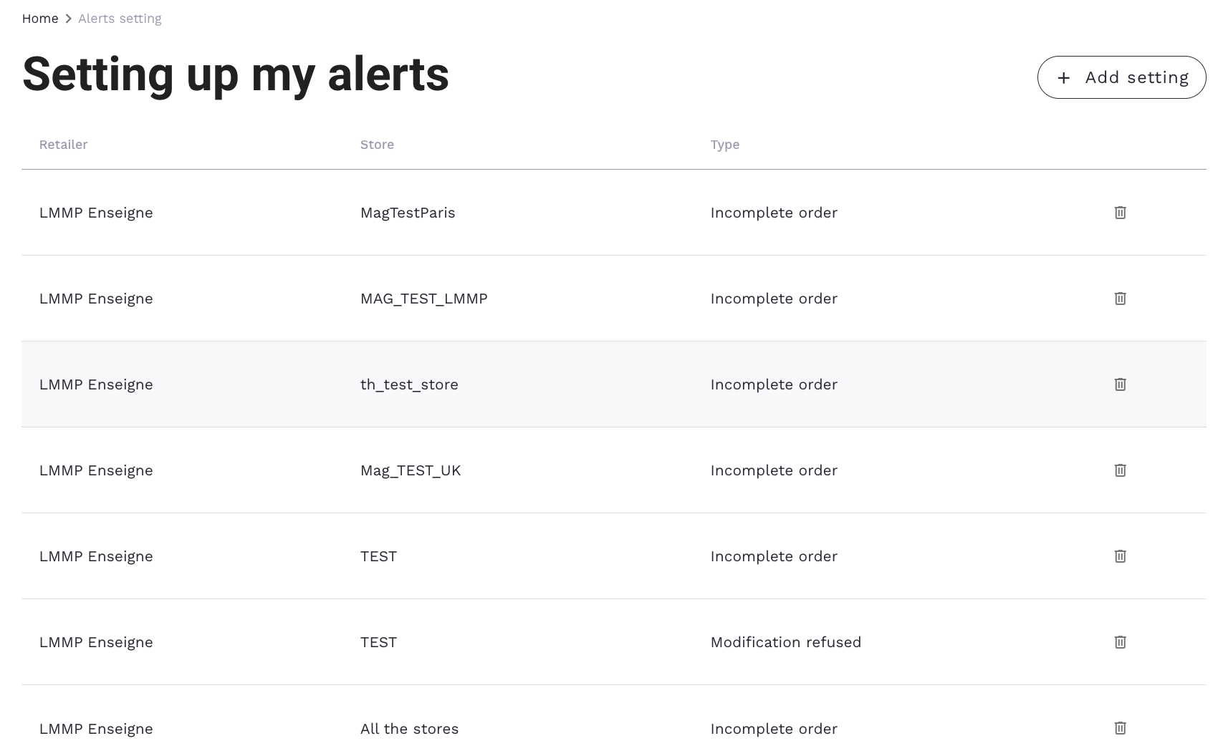Click the Alerts setting breadcrumb
This screenshot has width=1218, height=756.
click(120, 19)
